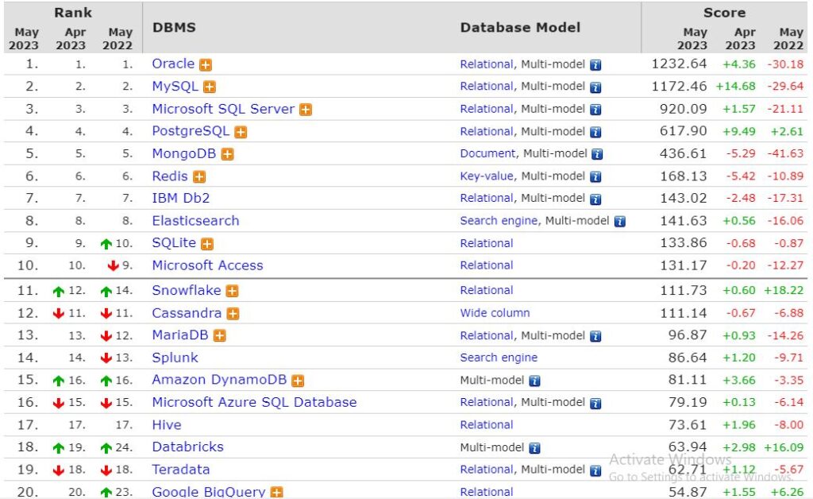This screenshot has width=813, height=499.
Task: Expand Google BigQuery with its plus icon
Action: click(275, 492)
